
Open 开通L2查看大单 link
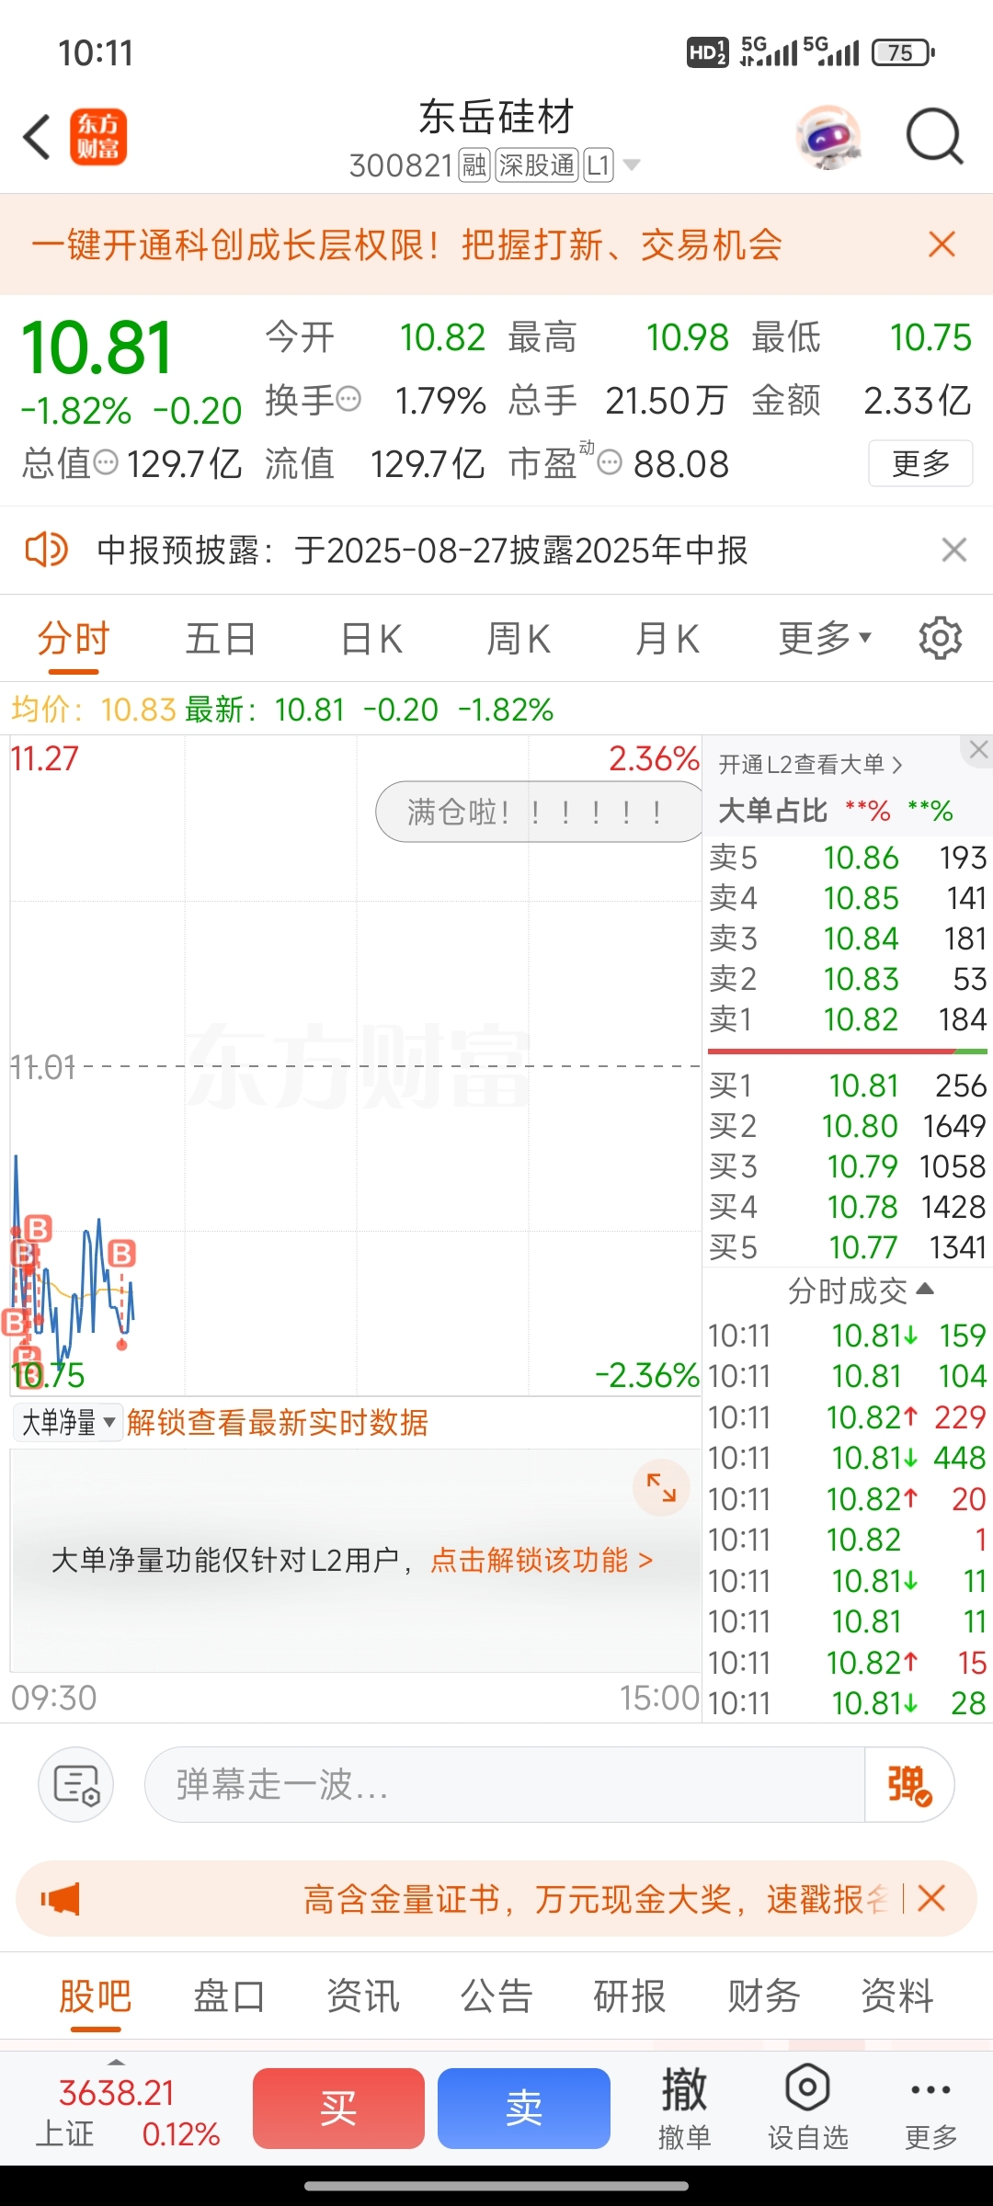click(810, 764)
